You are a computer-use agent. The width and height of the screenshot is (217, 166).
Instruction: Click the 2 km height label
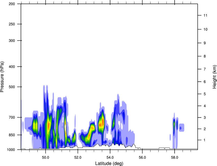pyautogui.click(x=204, y=129)
